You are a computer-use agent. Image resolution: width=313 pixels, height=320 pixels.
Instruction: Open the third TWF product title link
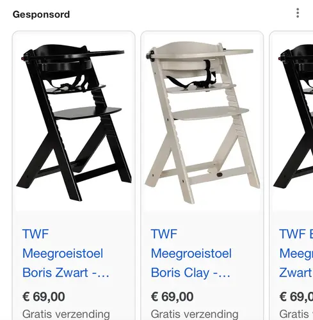296,253
